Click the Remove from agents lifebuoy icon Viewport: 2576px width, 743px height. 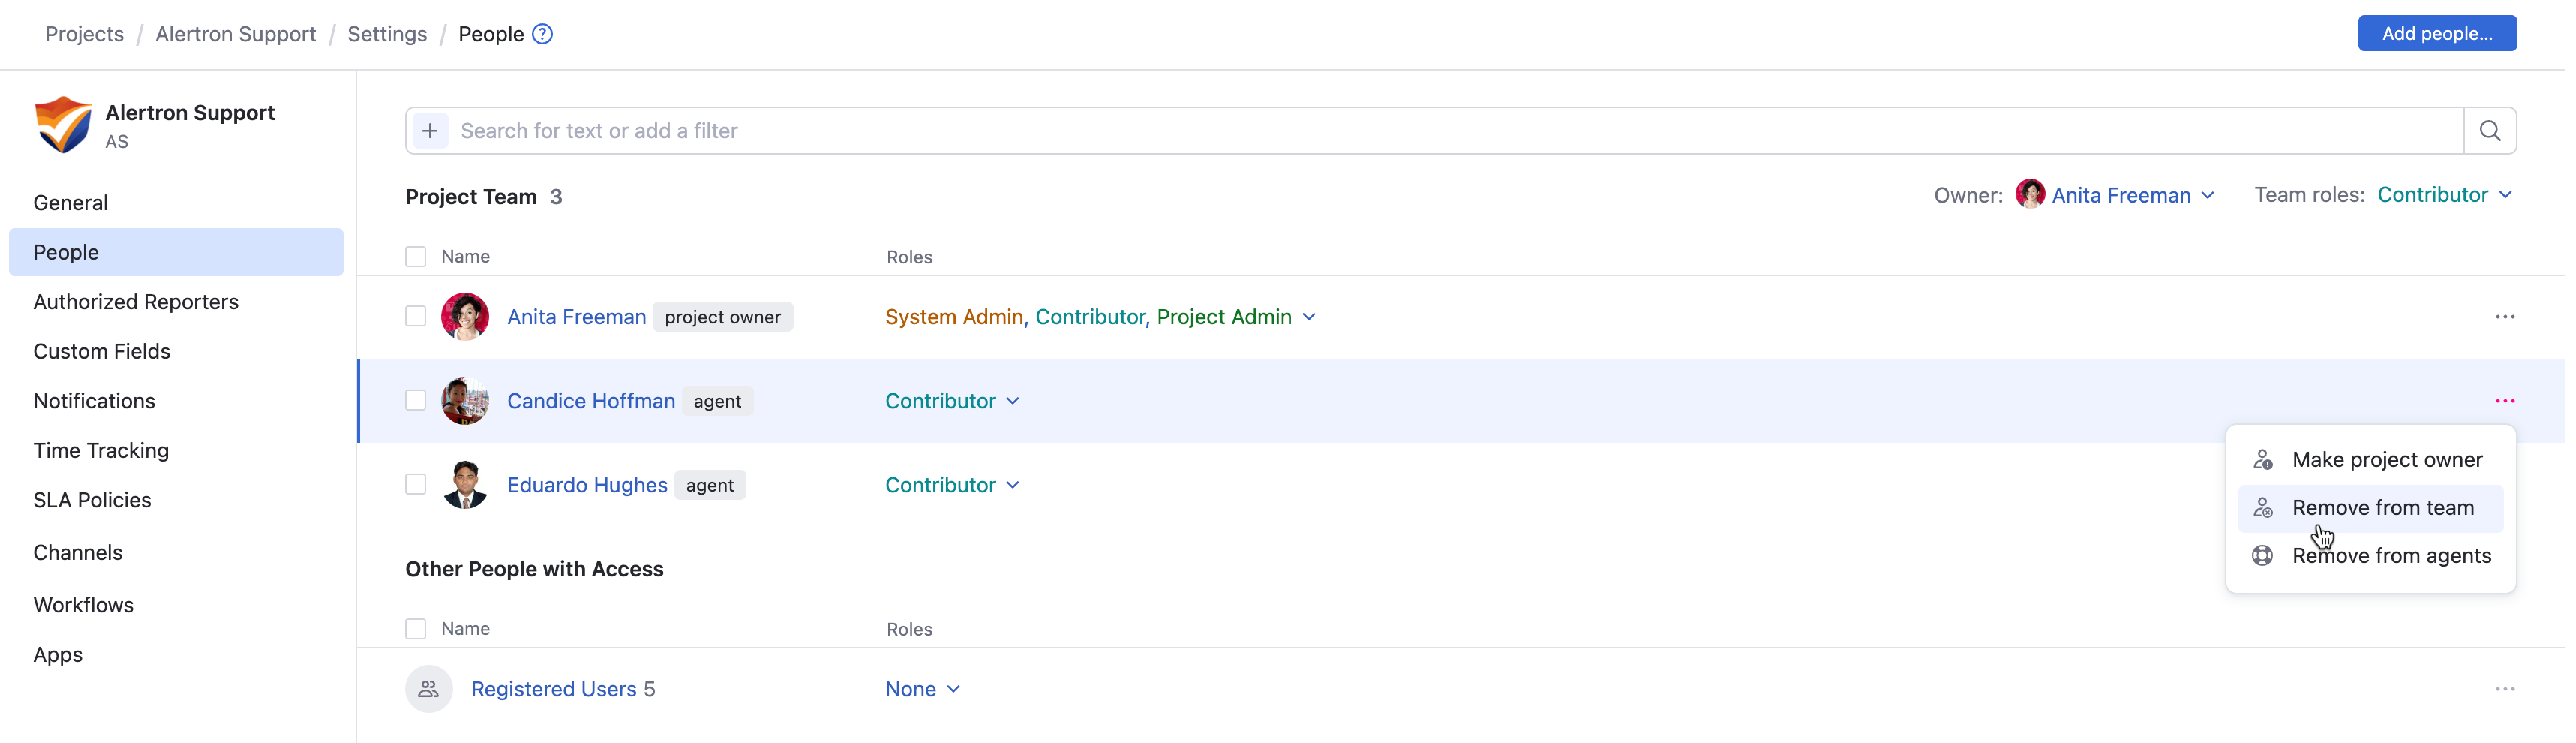2263,556
